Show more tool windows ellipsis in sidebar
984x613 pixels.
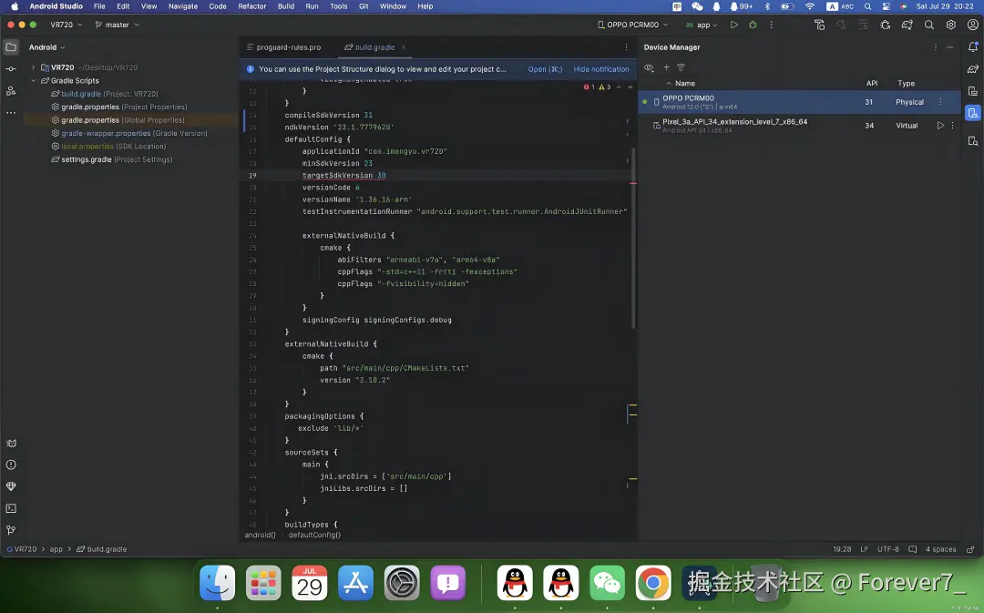tap(11, 113)
